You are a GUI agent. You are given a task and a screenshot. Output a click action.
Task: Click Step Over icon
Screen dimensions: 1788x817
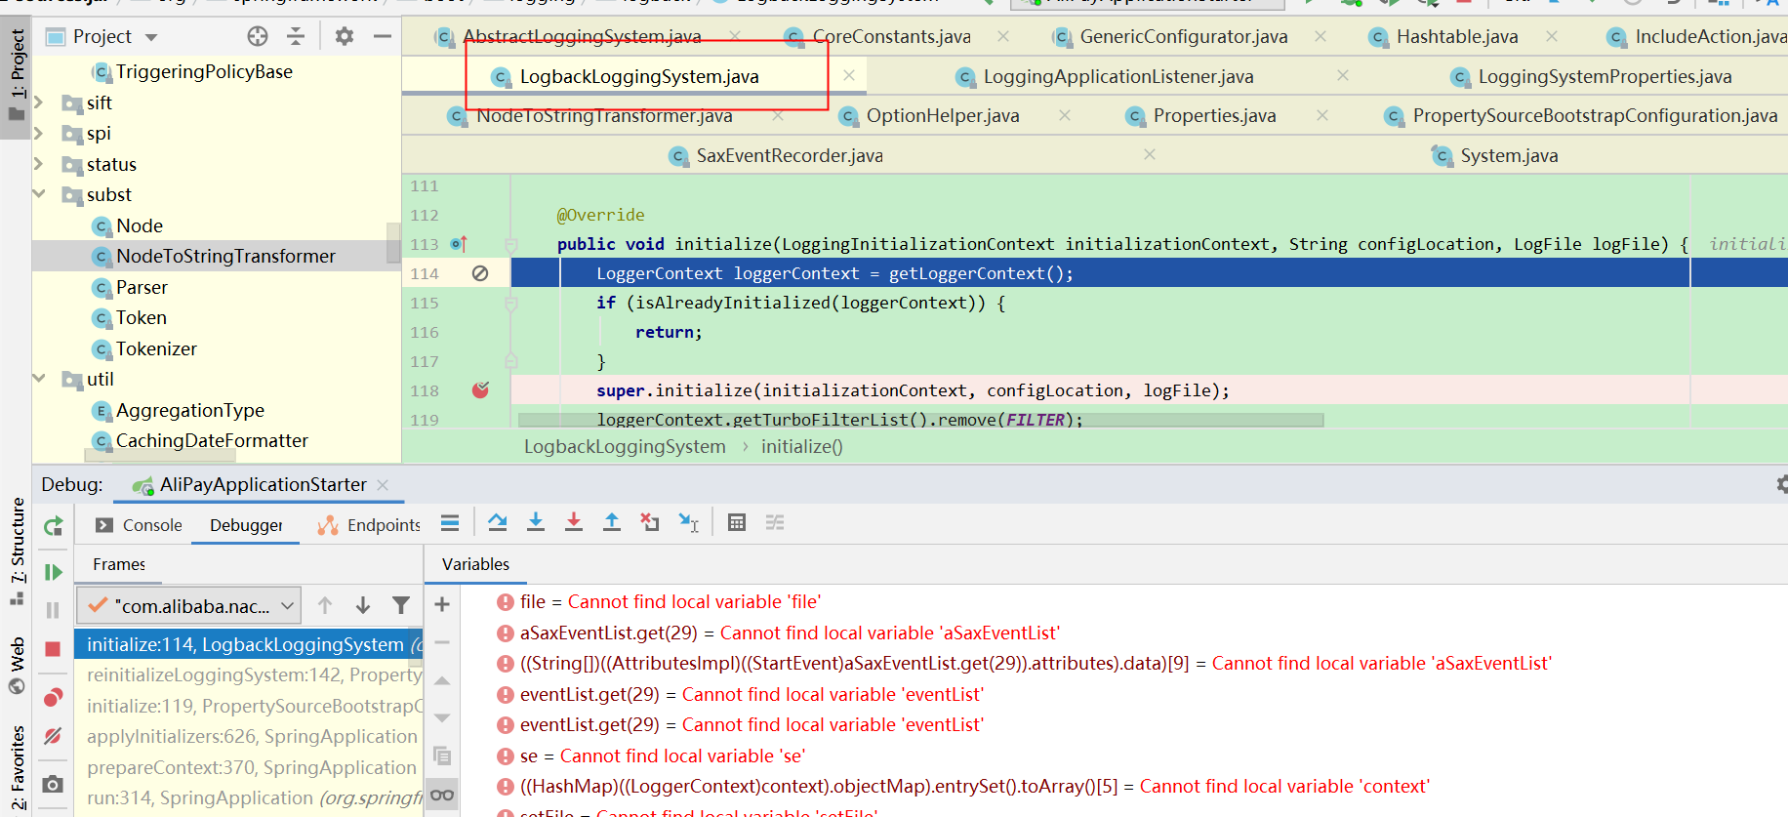point(498,523)
